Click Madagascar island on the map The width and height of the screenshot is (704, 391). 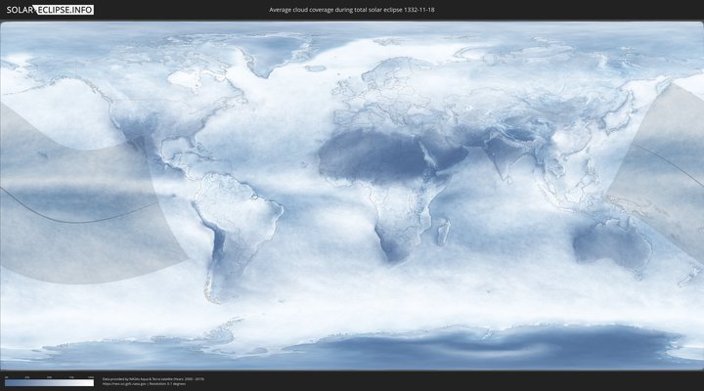tap(443, 232)
